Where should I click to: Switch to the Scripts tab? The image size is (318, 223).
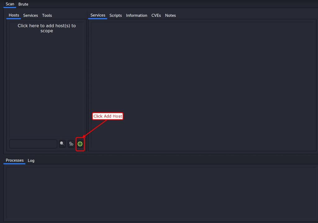coord(116,15)
